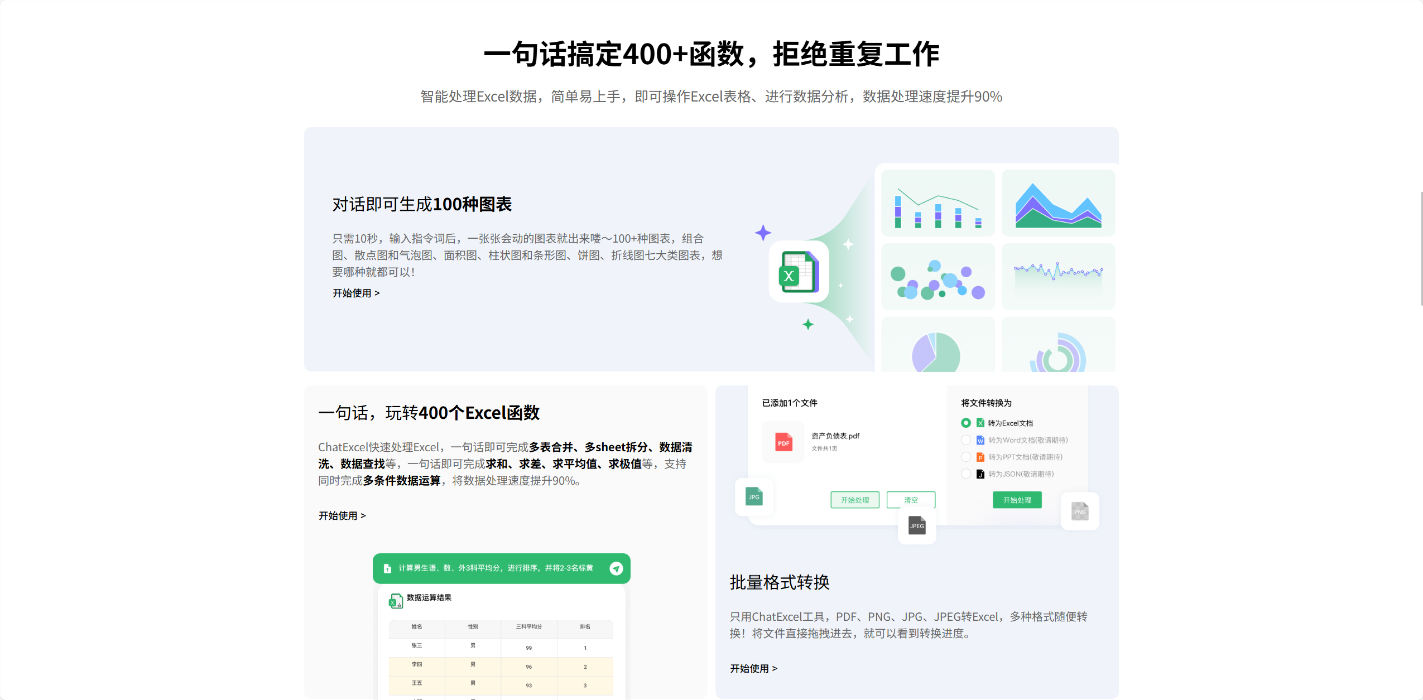Viewport: 1423px width, 700px height.
Task: Click the 张三 table cell
Action: click(x=417, y=645)
